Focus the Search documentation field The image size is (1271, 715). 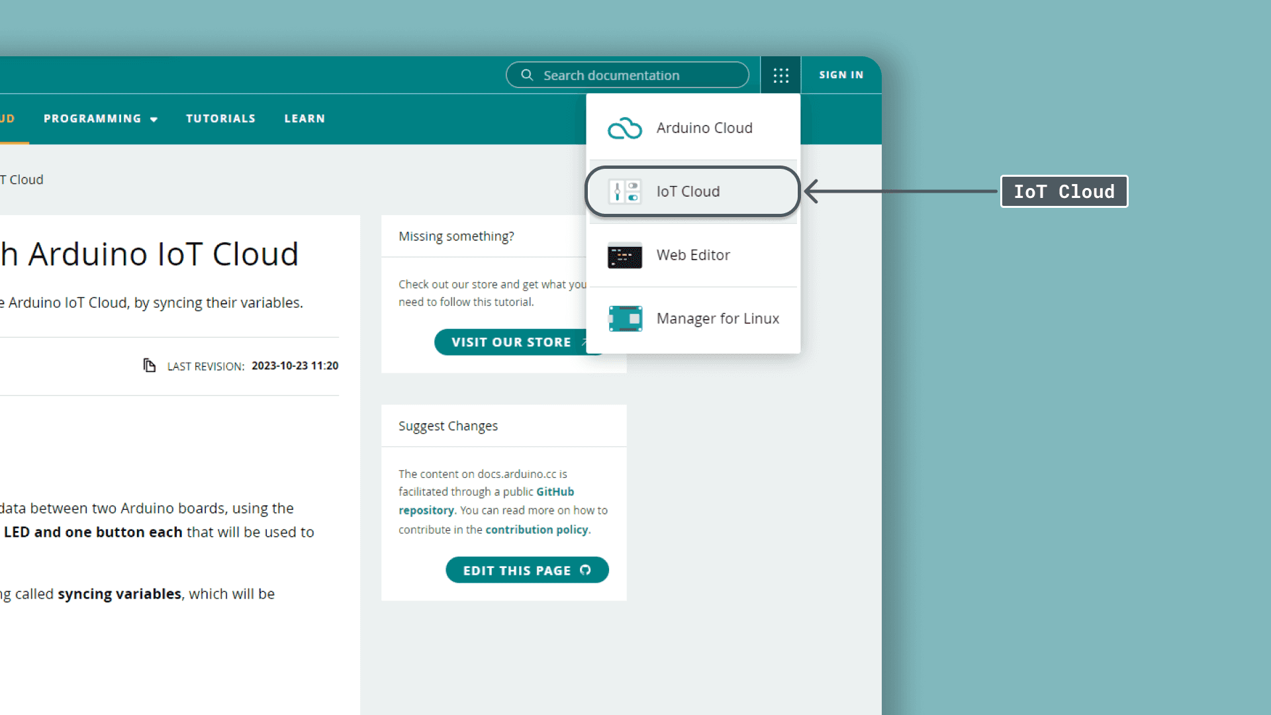[635, 75]
